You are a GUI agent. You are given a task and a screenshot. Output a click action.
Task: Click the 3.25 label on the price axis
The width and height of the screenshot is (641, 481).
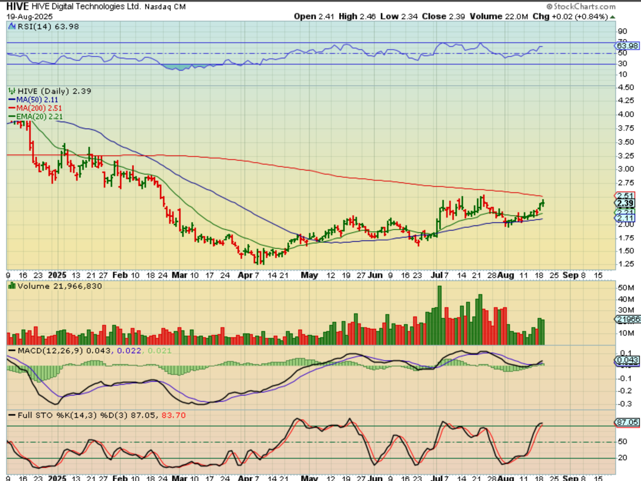pyautogui.click(x=626, y=156)
